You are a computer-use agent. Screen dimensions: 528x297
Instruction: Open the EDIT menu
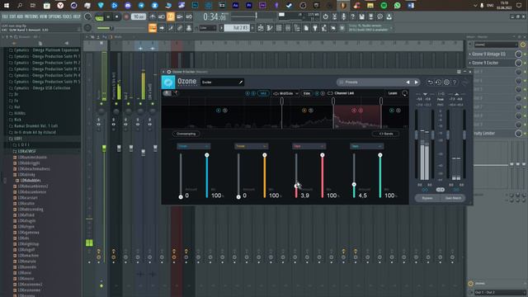(x=12, y=16)
